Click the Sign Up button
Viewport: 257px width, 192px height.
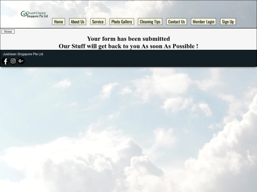tap(228, 21)
